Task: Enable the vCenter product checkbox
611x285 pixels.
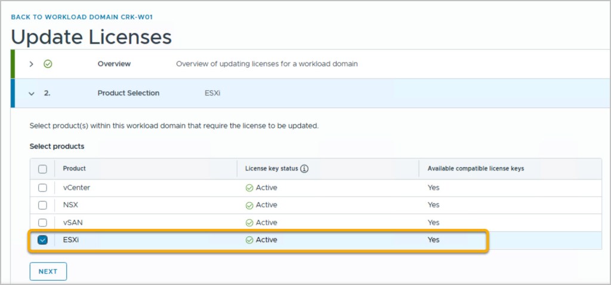Action: click(42, 188)
